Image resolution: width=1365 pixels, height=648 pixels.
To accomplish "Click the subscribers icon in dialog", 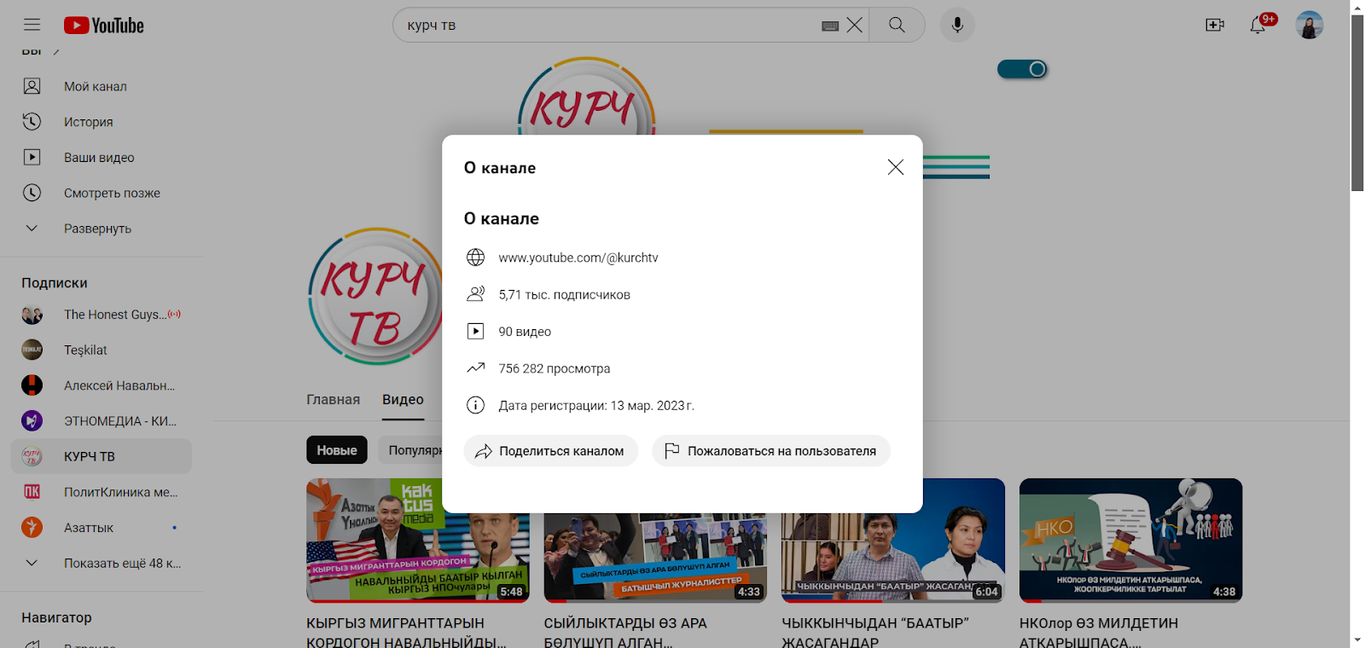I will (475, 294).
